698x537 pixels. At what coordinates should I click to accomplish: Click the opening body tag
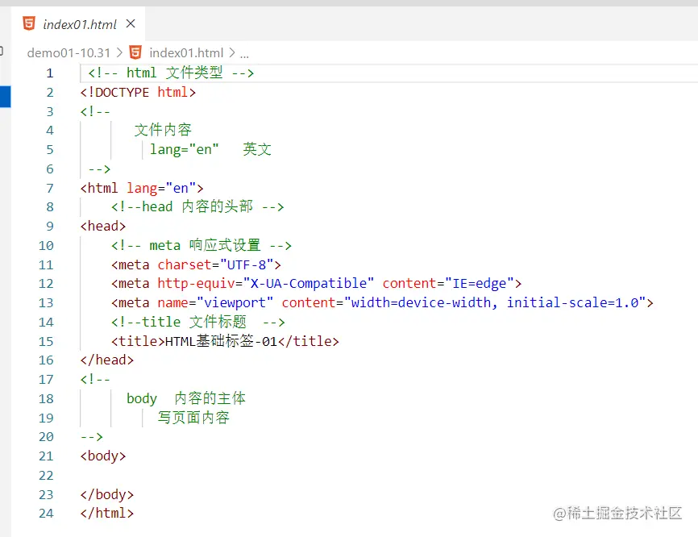[103, 456]
